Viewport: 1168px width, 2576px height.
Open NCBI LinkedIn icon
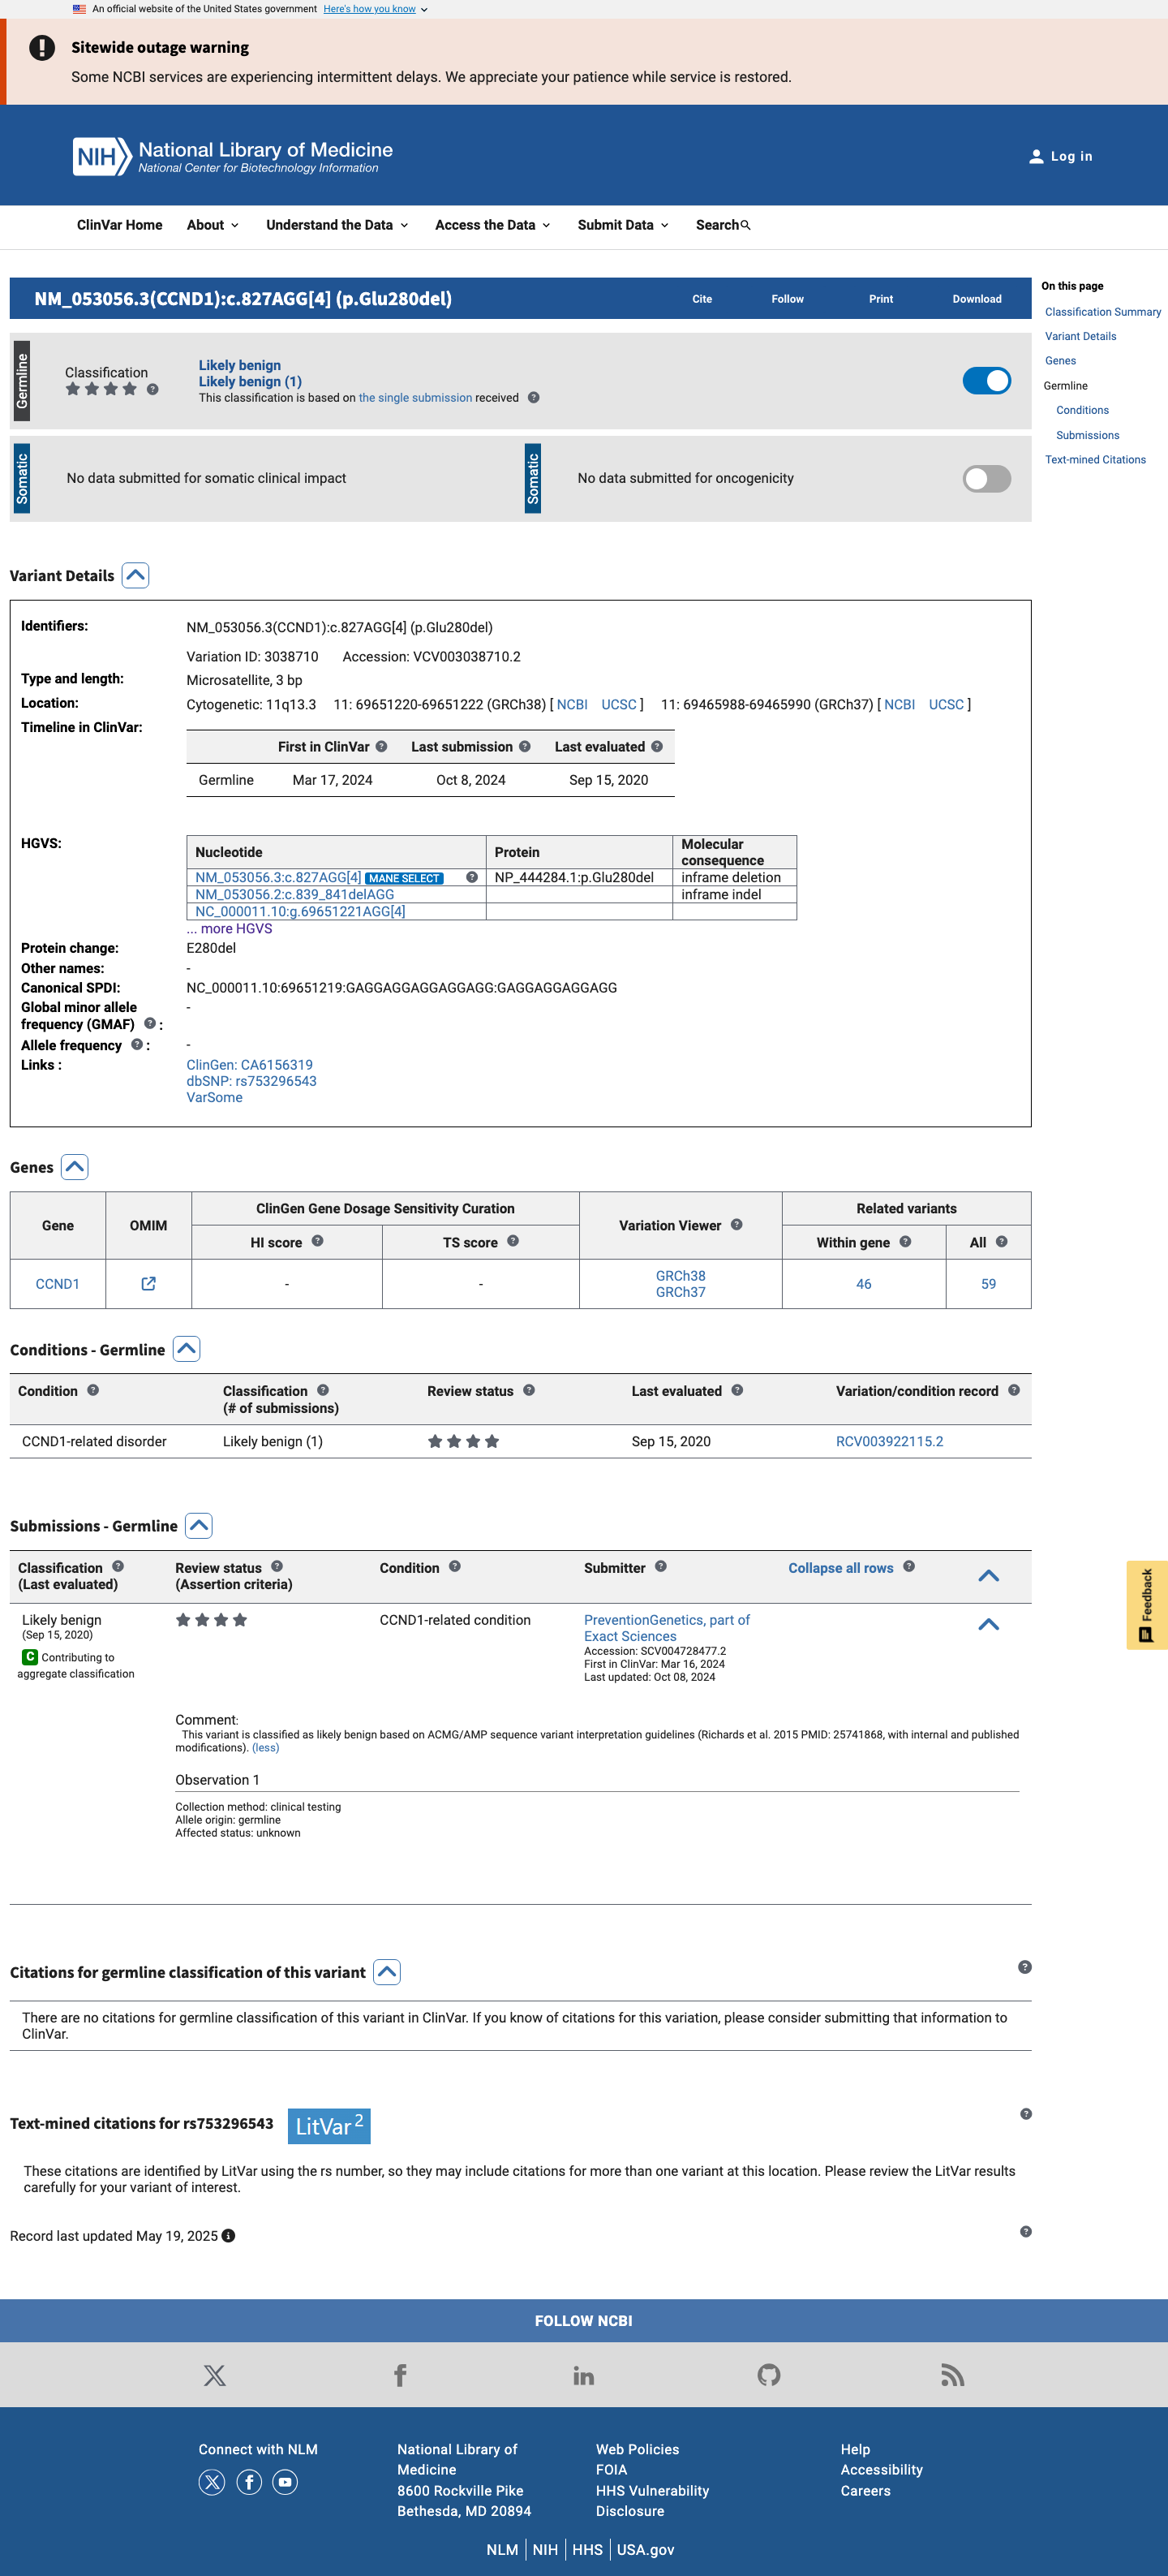click(583, 2375)
